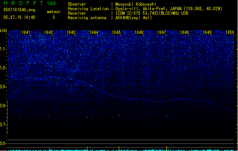Click the Receiver field label

pyautogui.click(x=77, y=13)
